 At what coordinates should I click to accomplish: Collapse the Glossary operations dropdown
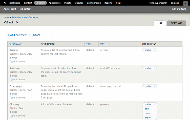click(x=155, y=104)
